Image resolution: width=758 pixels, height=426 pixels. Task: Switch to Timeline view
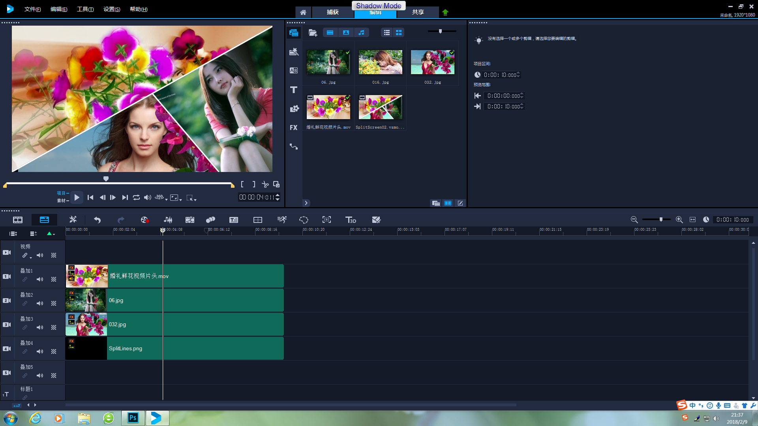44,220
